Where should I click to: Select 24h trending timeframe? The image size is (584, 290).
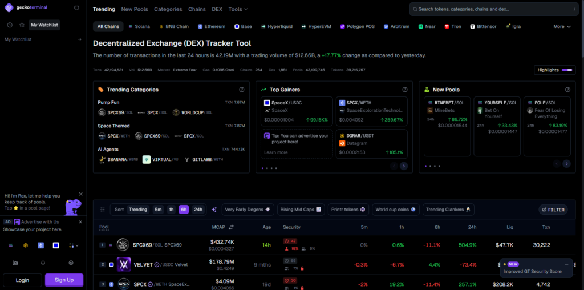[198, 210]
